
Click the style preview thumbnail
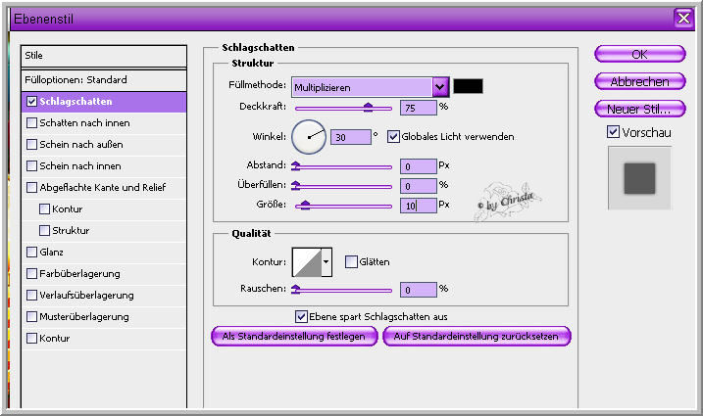(x=639, y=178)
